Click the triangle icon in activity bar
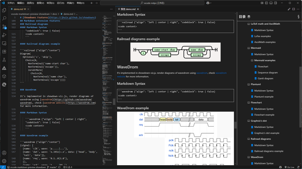The height and width of the screenshot is (169, 302). 4,68
